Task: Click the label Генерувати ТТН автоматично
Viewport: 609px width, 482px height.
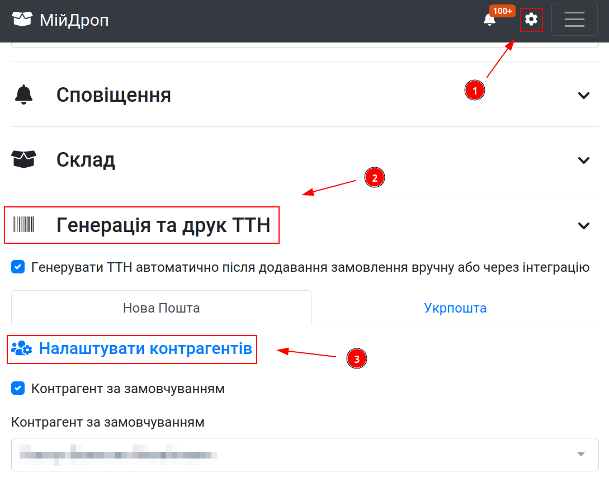Action: (x=310, y=267)
